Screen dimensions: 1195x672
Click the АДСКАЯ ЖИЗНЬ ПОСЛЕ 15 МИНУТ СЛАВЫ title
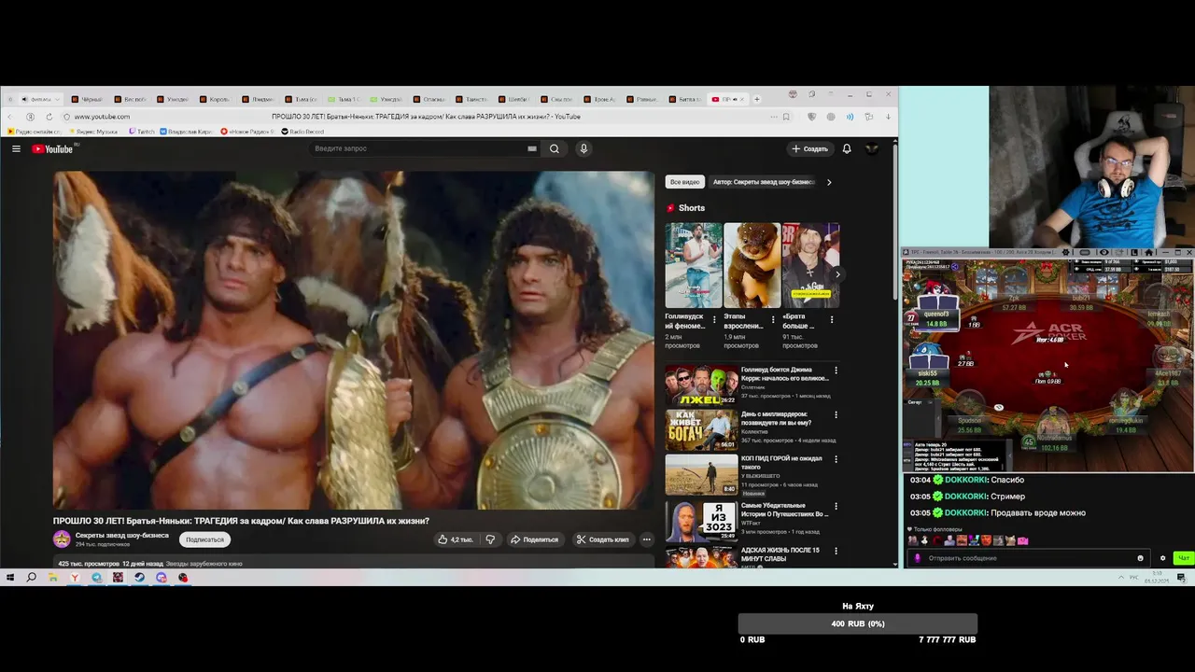[780, 553]
